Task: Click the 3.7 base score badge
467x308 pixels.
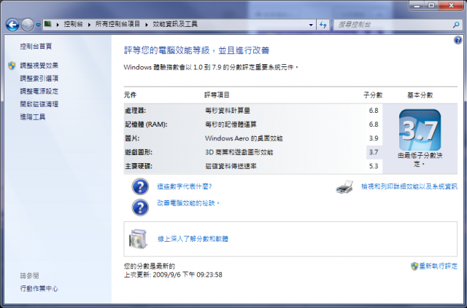Action: pyautogui.click(x=420, y=130)
